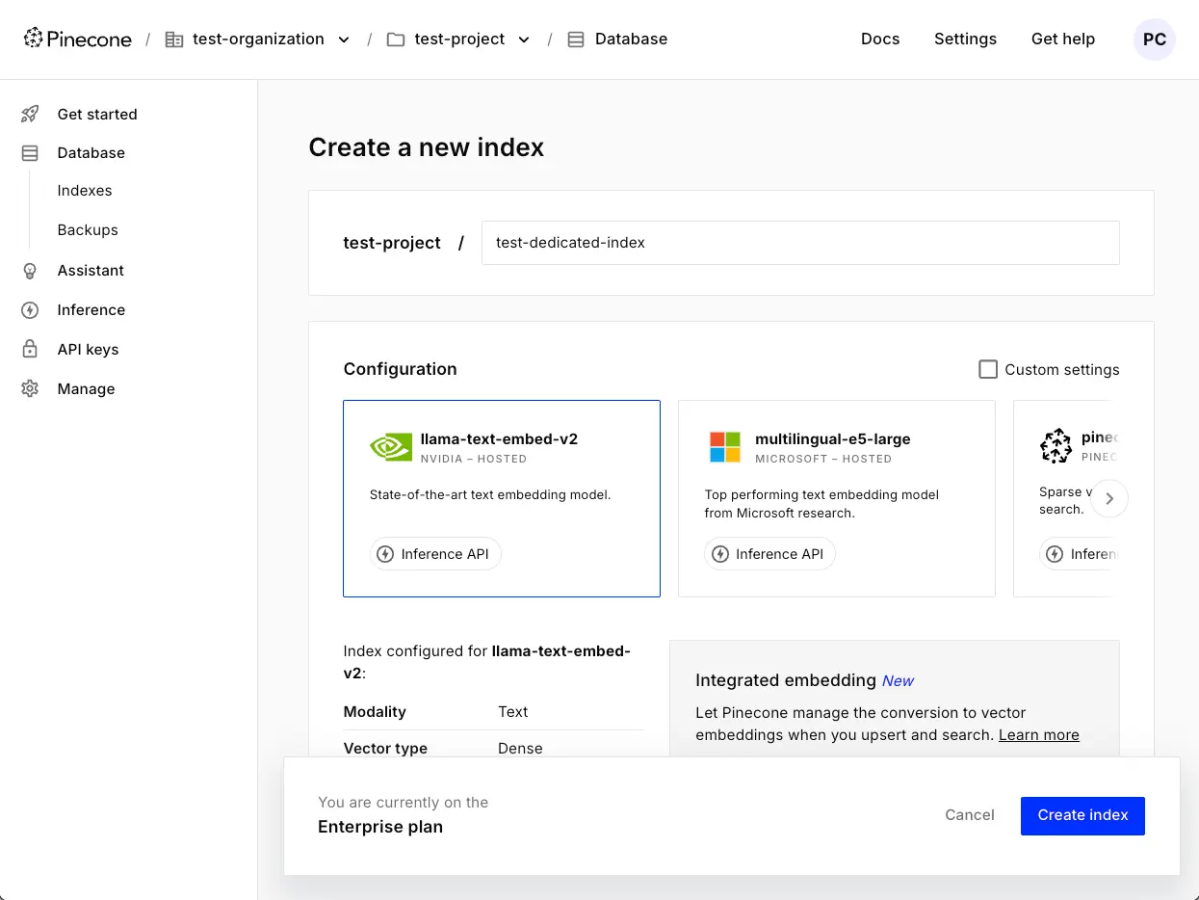The height and width of the screenshot is (900, 1199).
Task: Select the NVIDIA llama-text-embed-v2 model icon
Action: click(x=390, y=446)
